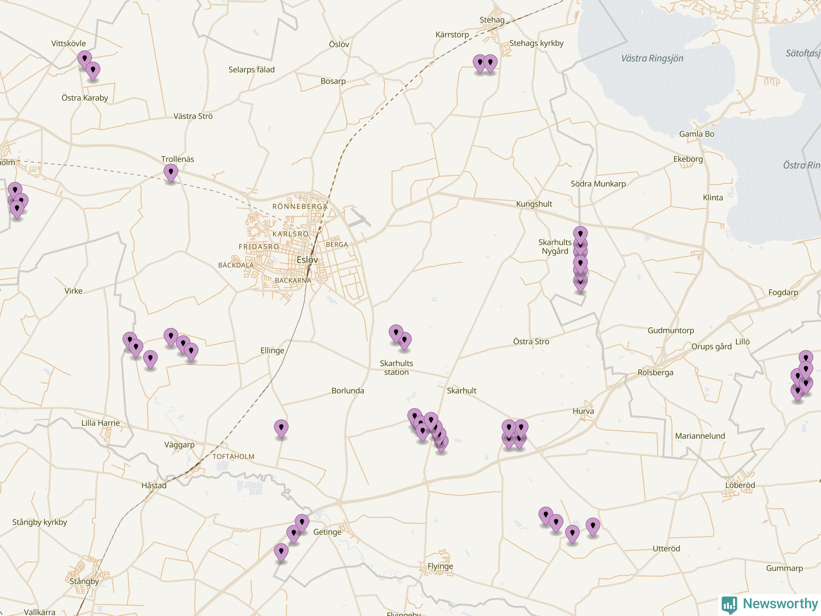Click the bottom pin at the left map edge
821x616 pixels.
(17, 210)
